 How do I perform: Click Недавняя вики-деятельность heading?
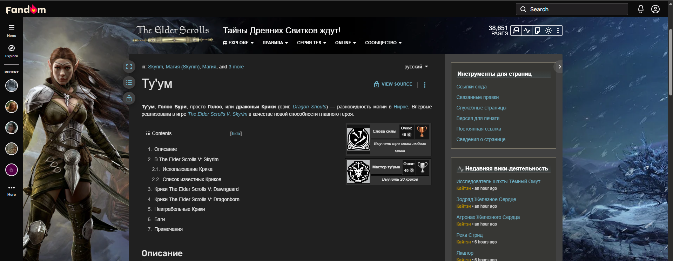(506, 169)
